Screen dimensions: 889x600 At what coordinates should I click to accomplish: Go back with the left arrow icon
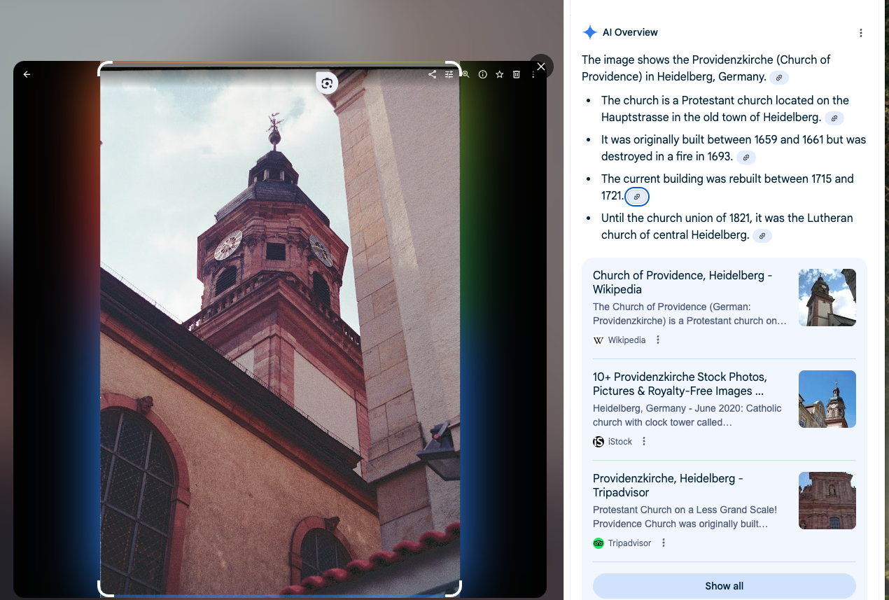pos(27,74)
